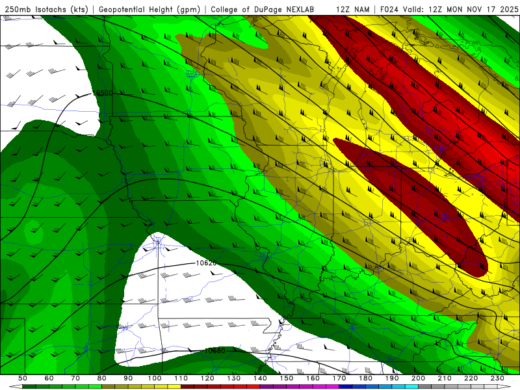
Task: Click the 12Z NAM model label
Action: [x=352, y=10]
